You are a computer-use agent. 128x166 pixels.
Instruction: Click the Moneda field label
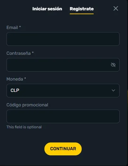click(x=15, y=79)
